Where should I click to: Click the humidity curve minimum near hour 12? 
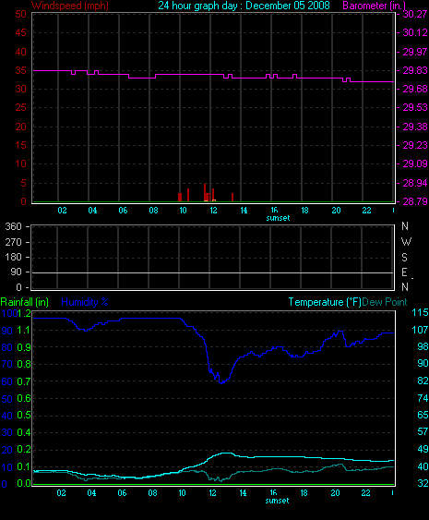click(222, 382)
